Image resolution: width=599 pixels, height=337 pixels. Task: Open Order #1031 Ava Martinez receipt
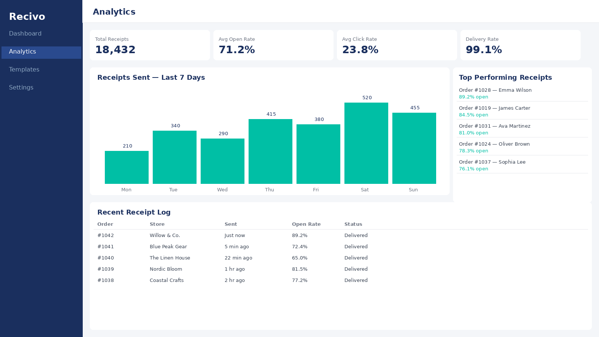(x=522, y=129)
